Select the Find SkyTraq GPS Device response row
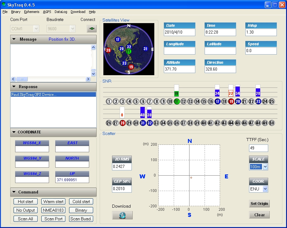This screenshot has width=287, height=228. point(53,95)
